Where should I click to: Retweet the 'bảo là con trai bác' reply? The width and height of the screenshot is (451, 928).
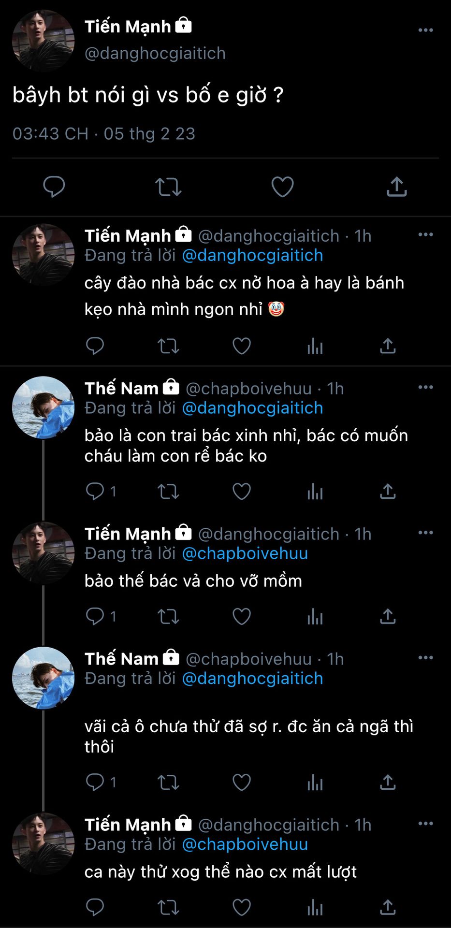168,492
